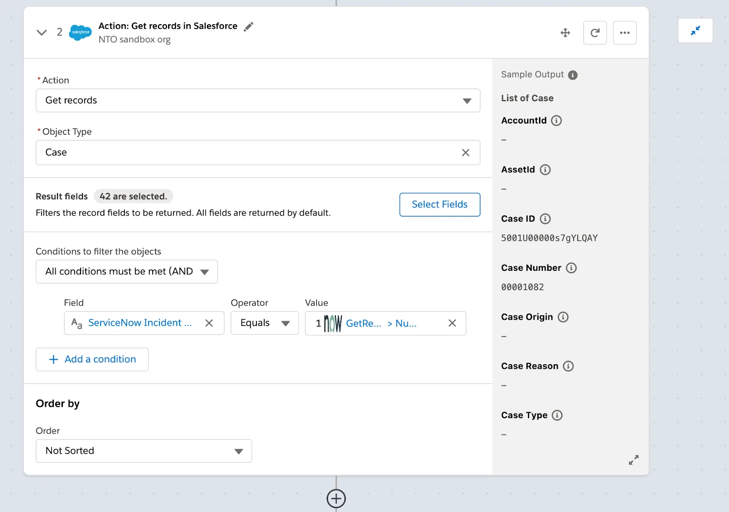
Task: Click the Salesforce cloud logo icon
Action: (80, 32)
